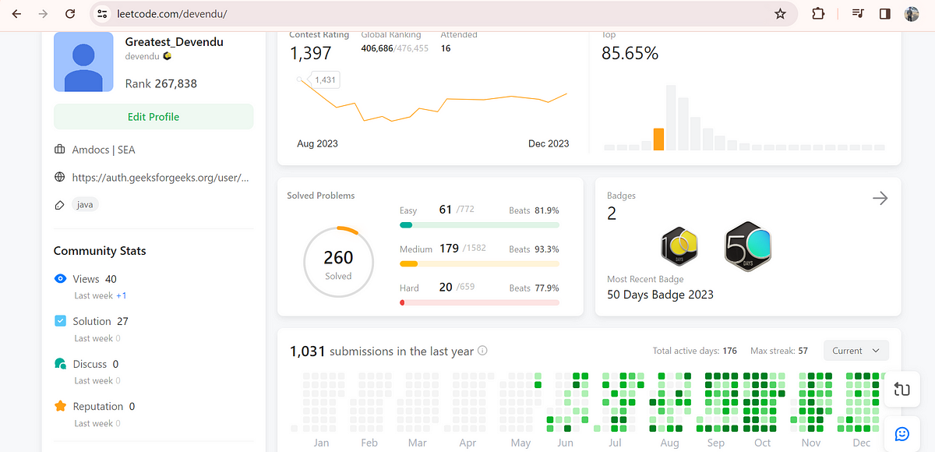Click the Solution checkbox icon
This screenshot has height=452, width=935.
tap(60, 321)
